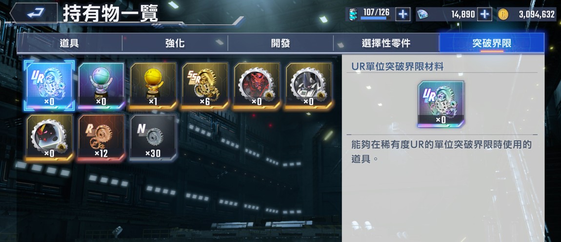Image resolution: width=561 pixels, height=242 pixels.
Task: Select the SSR gold gear item ×6
Action: [x=205, y=85]
